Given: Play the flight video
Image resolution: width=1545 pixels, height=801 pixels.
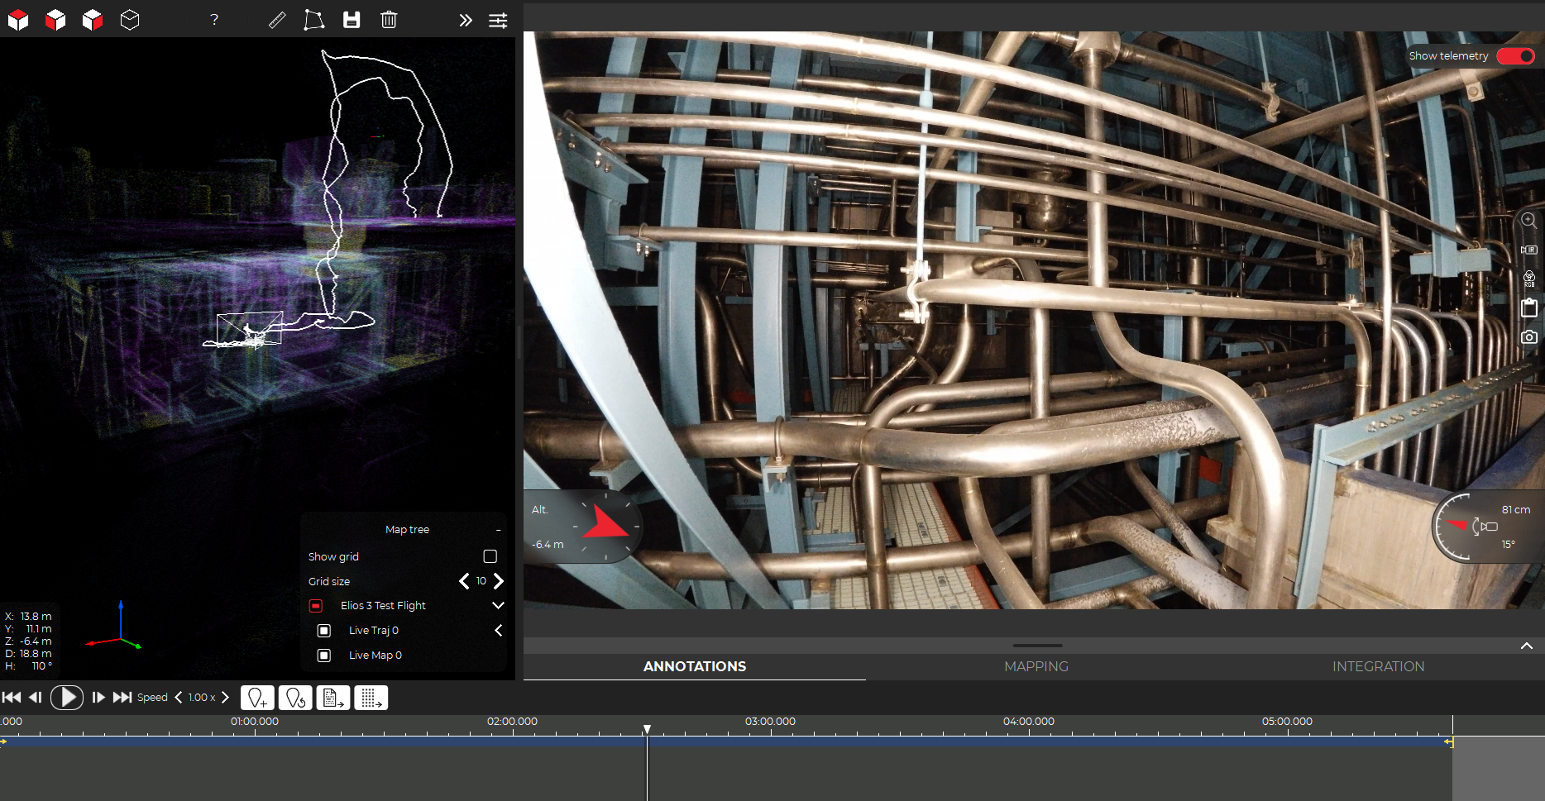Looking at the screenshot, I should click(x=67, y=698).
